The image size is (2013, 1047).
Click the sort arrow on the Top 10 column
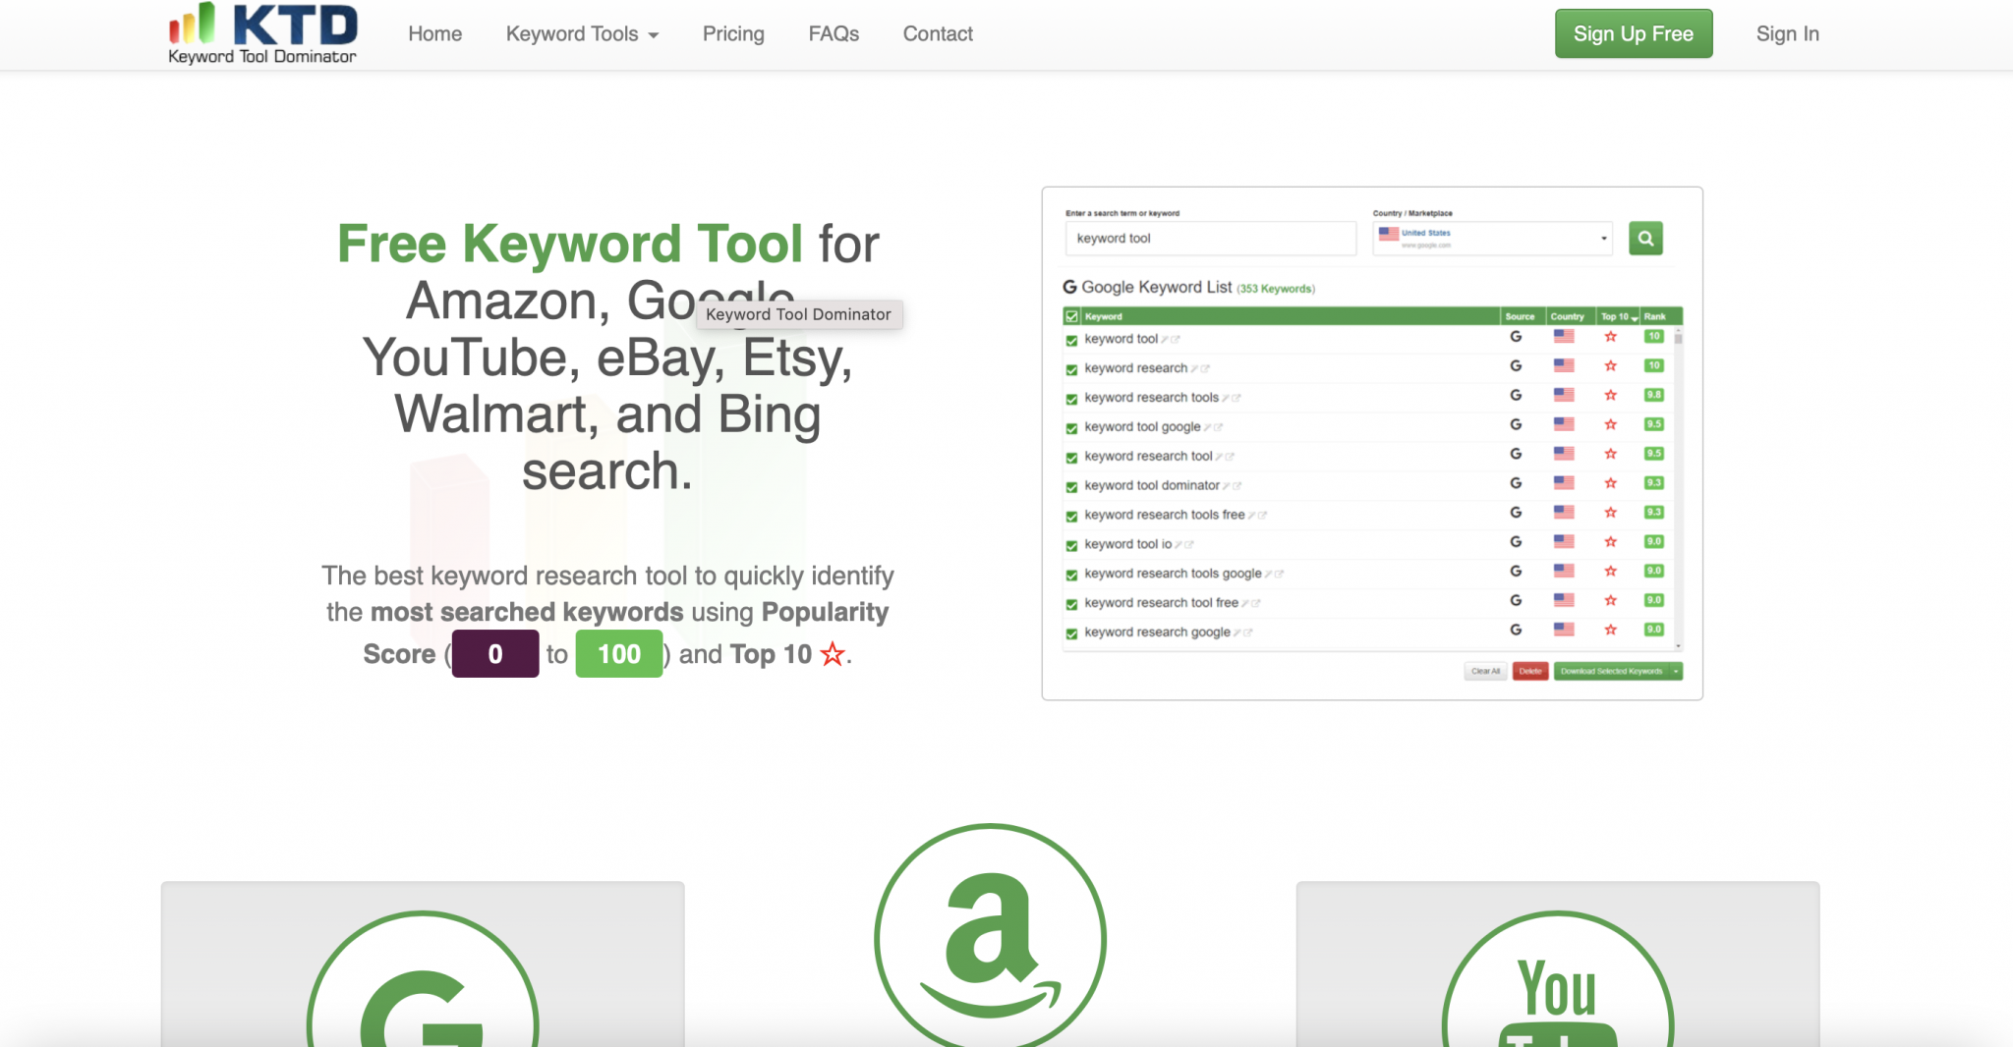point(1634,319)
